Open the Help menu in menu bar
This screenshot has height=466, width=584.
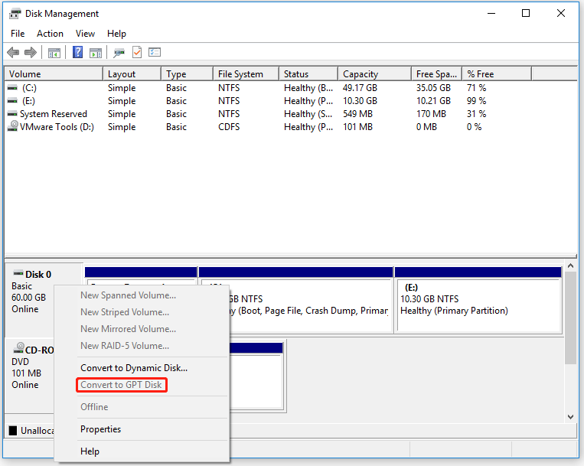(116, 34)
